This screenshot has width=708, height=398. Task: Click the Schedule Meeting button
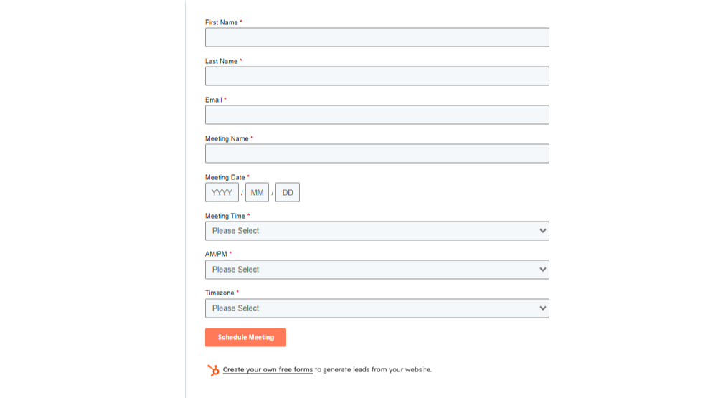point(245,337)
